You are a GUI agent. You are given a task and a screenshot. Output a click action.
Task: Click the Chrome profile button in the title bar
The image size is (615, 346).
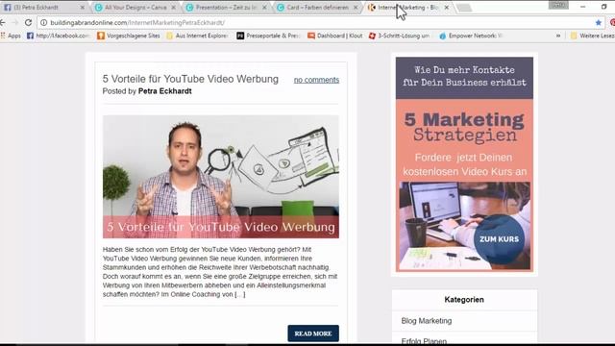(x=558, y=5)
